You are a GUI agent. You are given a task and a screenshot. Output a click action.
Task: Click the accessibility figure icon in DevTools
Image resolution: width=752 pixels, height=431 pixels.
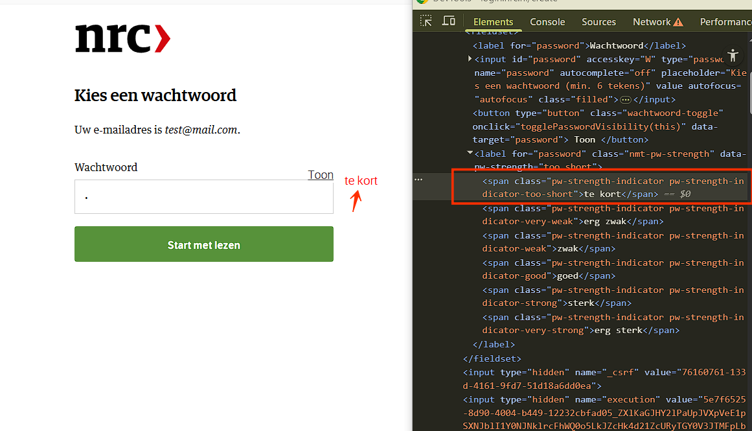coord(733,54)
